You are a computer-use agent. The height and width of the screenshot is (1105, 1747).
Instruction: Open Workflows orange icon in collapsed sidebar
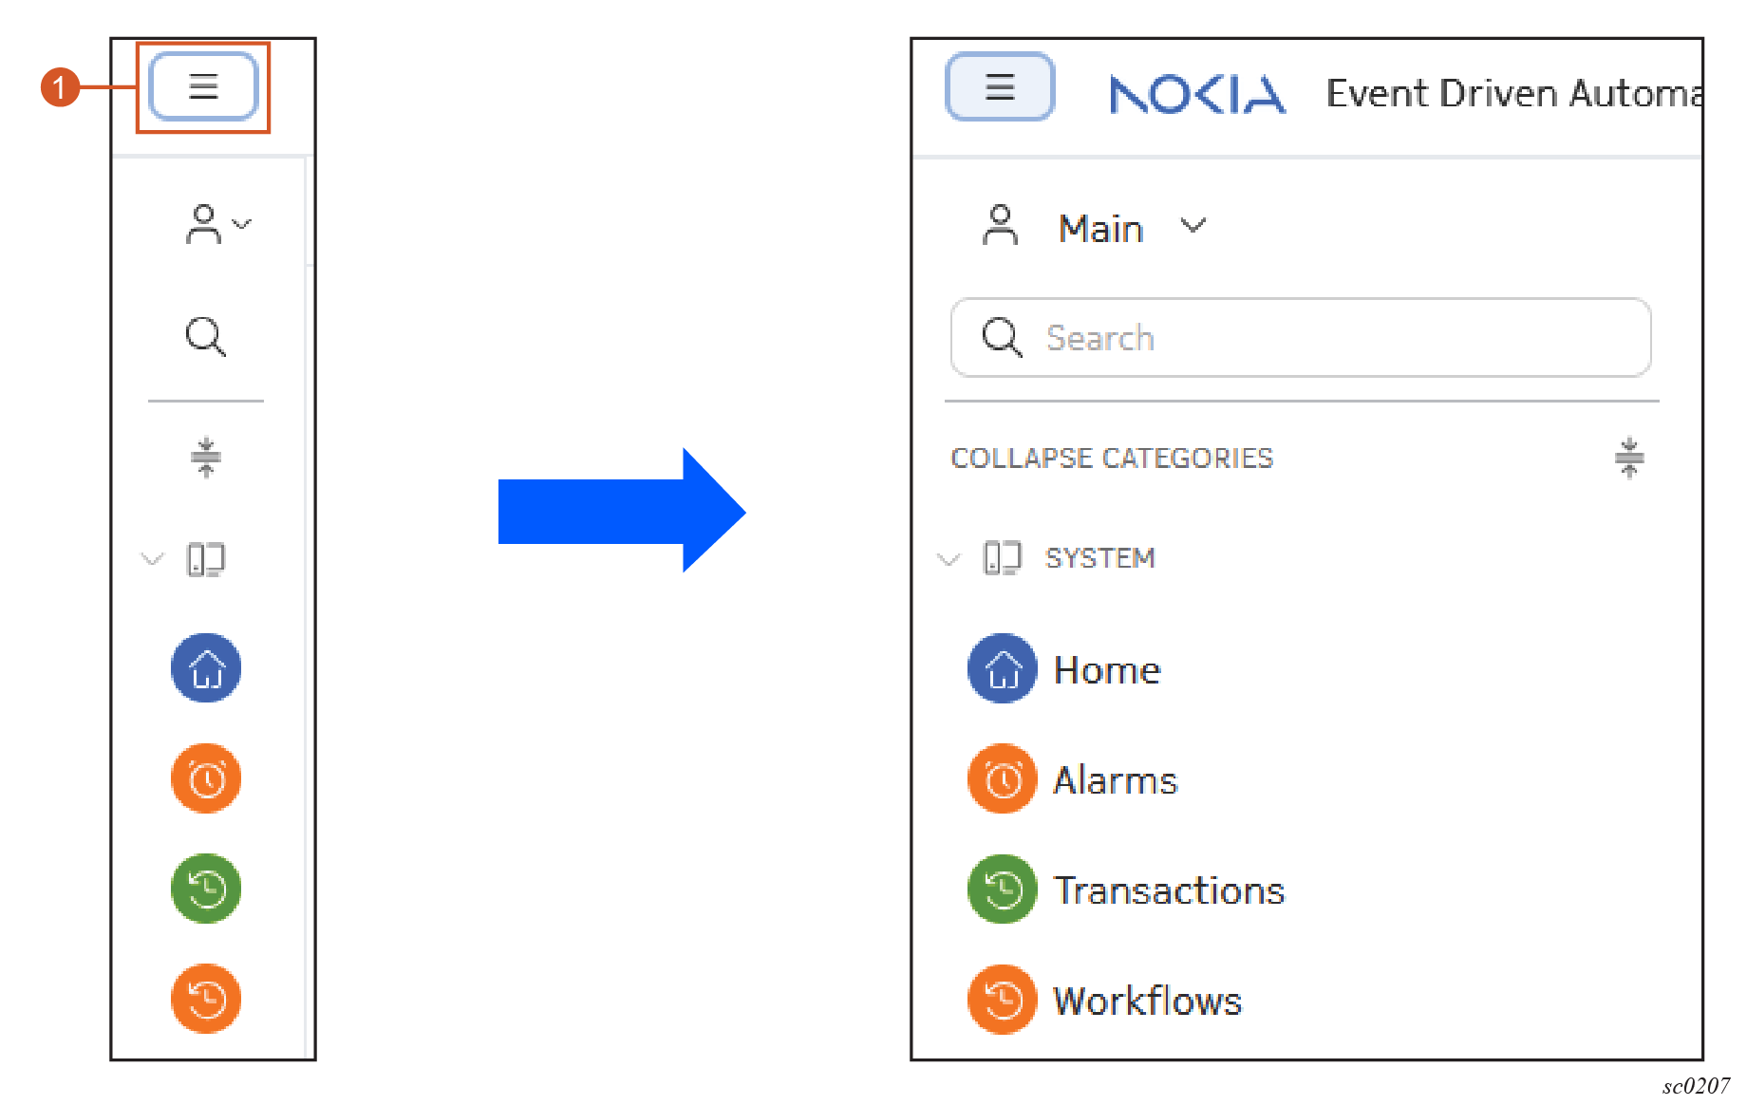[206, 999]
